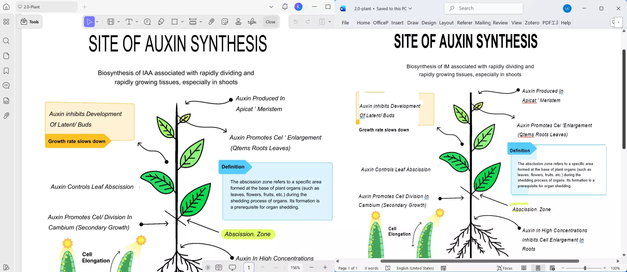Activate the Comment bubble tool
The image size is (627, 272).
click(147, 22)
